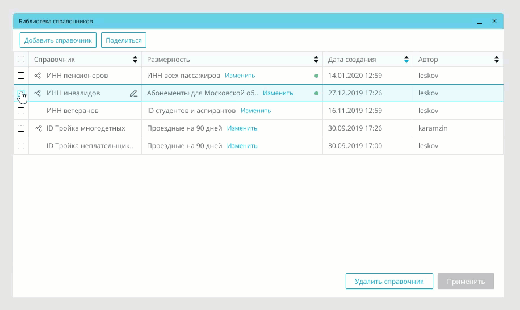Toggle sort on Дата создания column

406,60
